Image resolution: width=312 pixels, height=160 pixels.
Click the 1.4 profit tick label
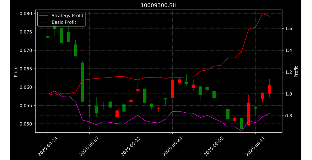(x=288, y=50)
